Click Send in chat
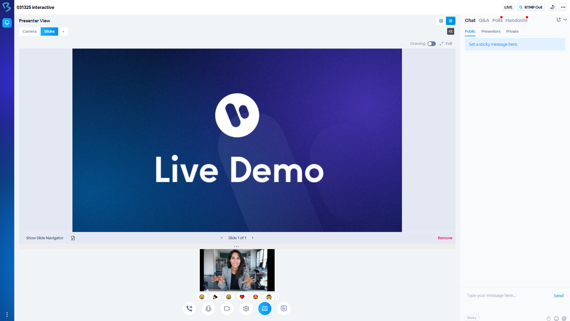Image resolution: width=570 pixels, height=321 pixels. 558,296
